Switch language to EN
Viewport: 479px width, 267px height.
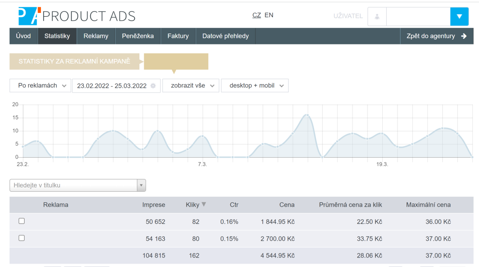[x=269, y=15]
